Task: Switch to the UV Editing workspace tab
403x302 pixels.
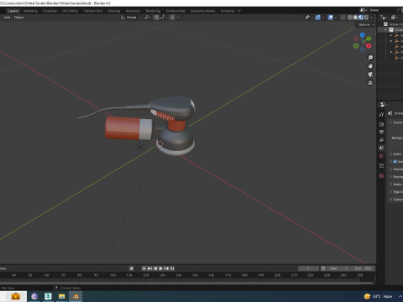Action: pyautogui.click(x=70, y=11)
